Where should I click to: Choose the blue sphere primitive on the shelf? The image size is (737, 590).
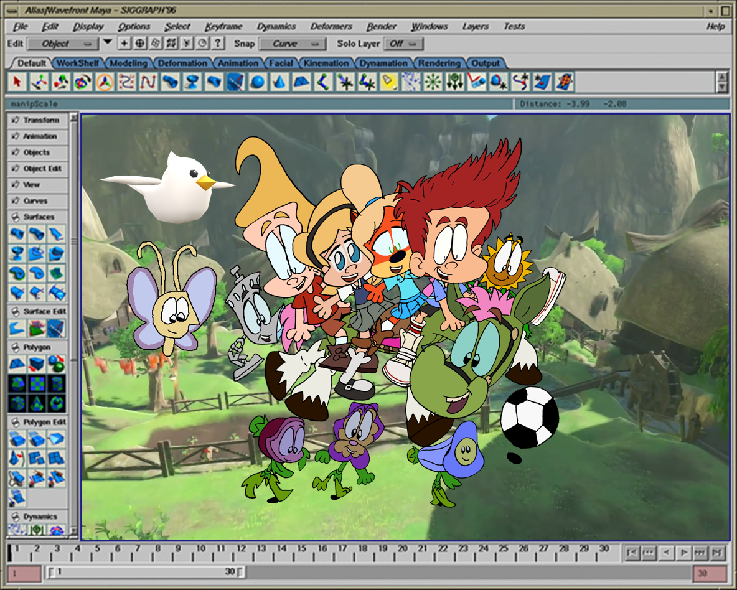[x=257, y=82]
